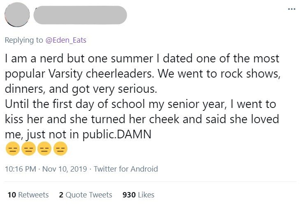Viewport: 301px width, 204px height.
Task: Click the blurred profile avatar circle
Action: tap(17, 15)
